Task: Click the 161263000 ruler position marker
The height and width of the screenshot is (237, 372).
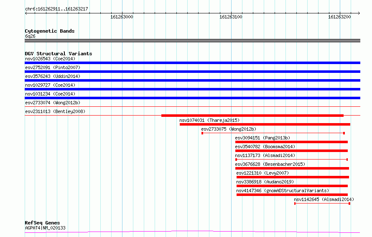Action: tap(122, 17)
